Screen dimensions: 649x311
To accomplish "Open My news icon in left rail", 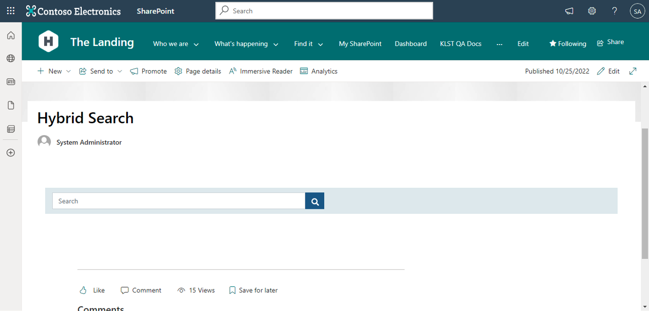I will tap(11, 82).
